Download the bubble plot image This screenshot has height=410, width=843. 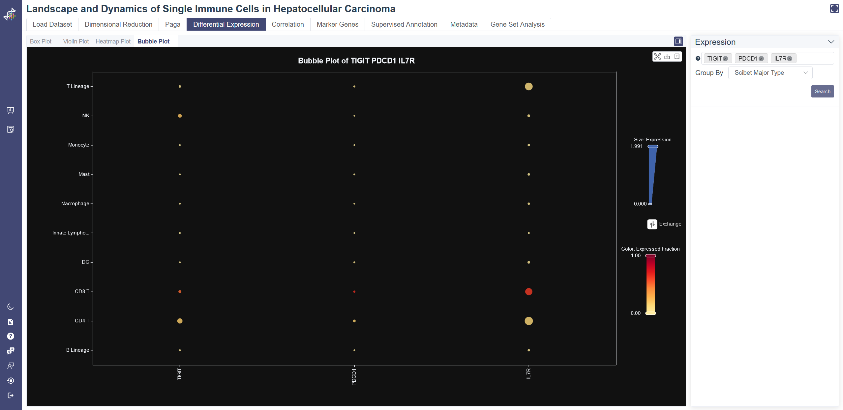pos(667,57)
